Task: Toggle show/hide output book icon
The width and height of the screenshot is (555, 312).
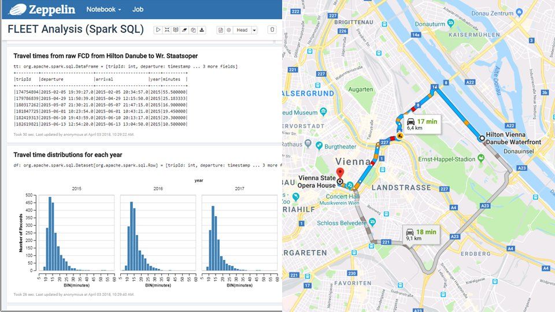Action: (x=176, y=30)
